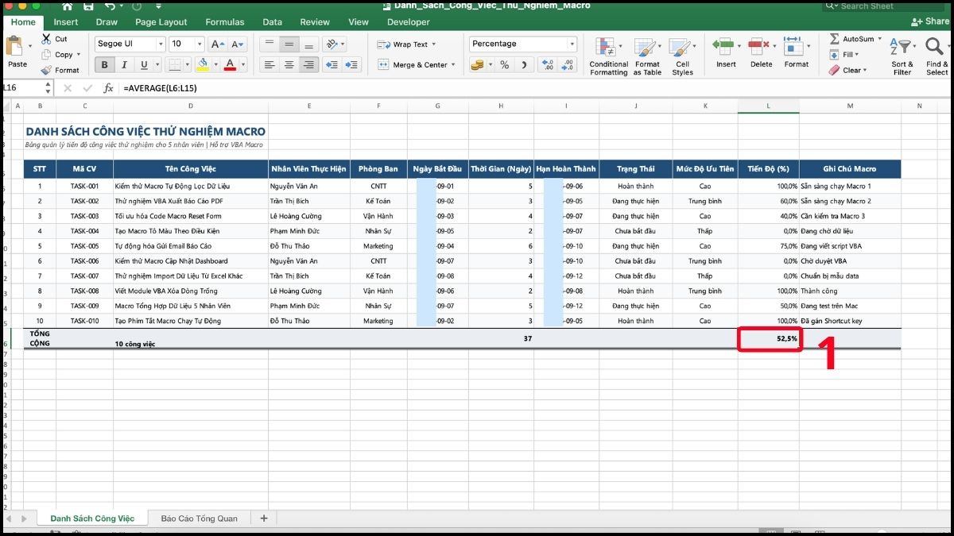
Task: Click the Share button
Action: [930, 22]
